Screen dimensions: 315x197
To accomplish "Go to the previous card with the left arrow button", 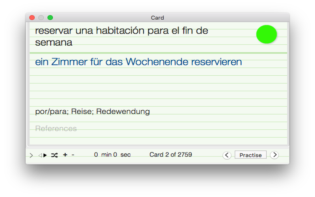I will click(227, 155).
